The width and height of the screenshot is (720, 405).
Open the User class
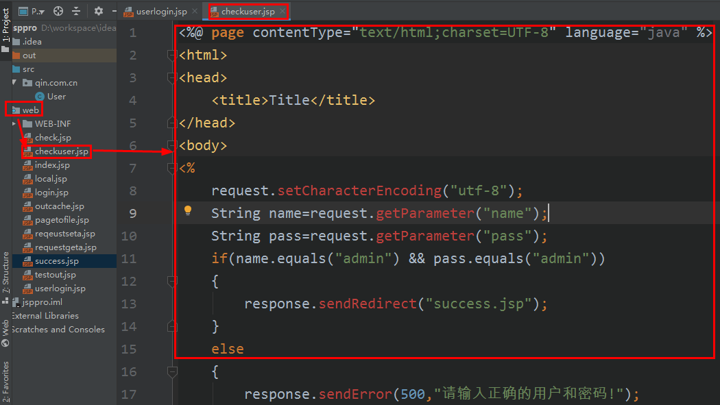[56, 97]
